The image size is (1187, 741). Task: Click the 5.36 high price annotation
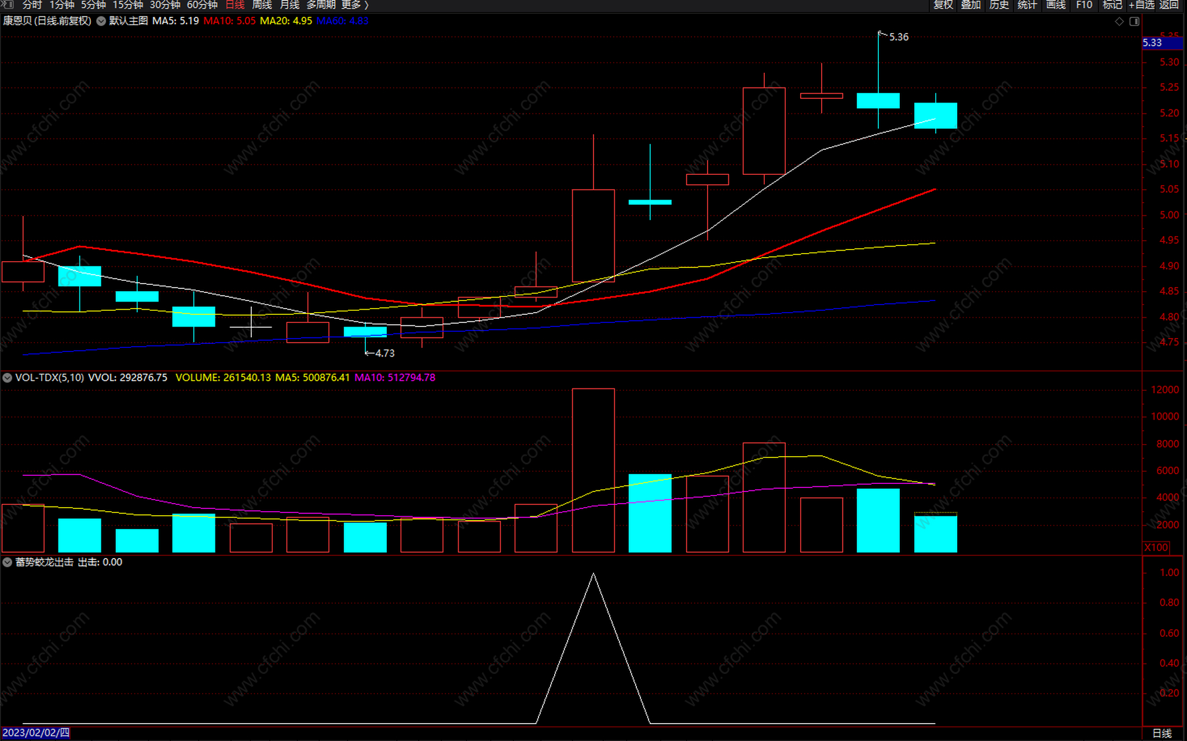(x=899, y=37)
